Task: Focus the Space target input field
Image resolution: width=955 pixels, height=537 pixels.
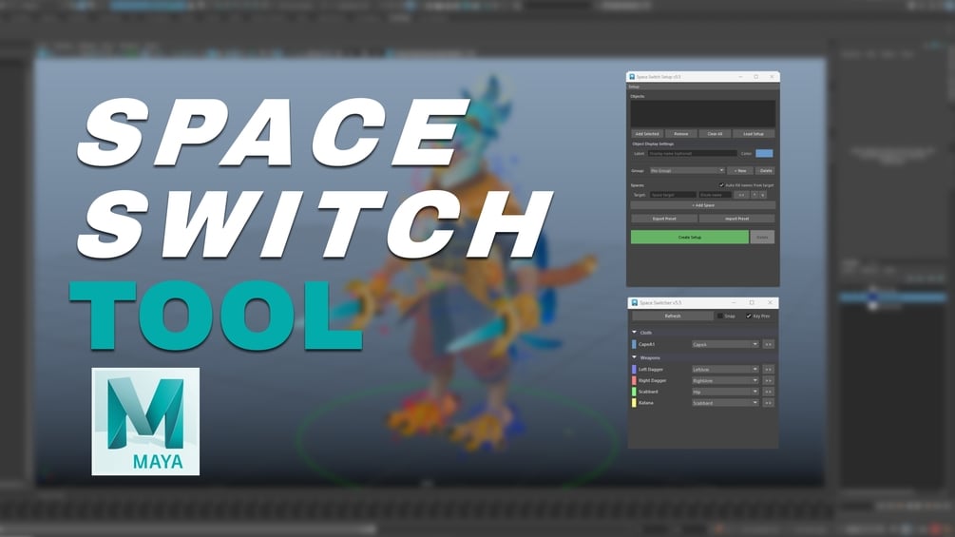Action: coord(673,195)
